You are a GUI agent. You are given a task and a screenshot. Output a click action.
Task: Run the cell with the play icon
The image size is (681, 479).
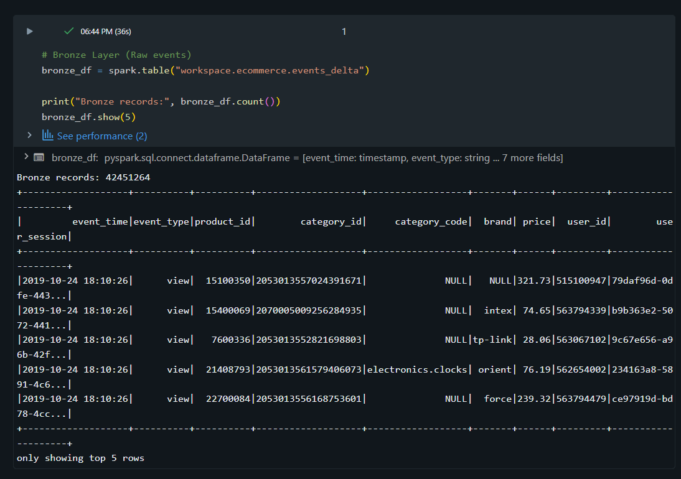(x=29, y=31)
